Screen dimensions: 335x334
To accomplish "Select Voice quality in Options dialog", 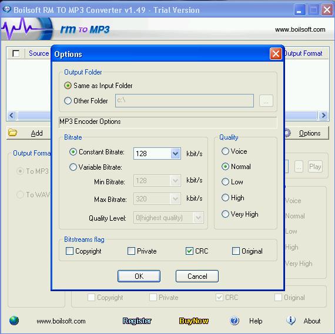I will (x=225, y=151).
